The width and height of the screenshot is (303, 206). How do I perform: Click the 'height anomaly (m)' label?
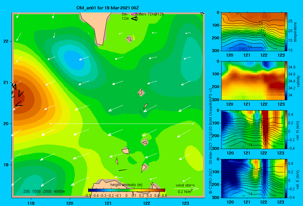(126, 185)
